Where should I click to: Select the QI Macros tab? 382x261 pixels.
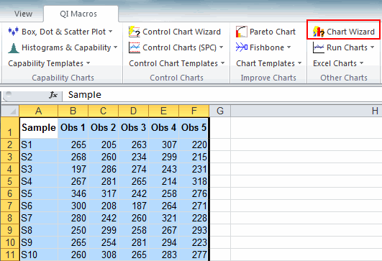tap(78, 14)
